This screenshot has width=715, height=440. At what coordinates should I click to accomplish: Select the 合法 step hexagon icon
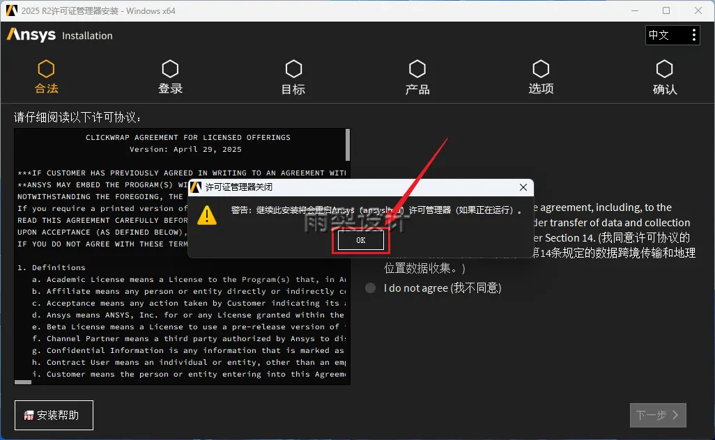pyautogui.click(x=46, y=69)
